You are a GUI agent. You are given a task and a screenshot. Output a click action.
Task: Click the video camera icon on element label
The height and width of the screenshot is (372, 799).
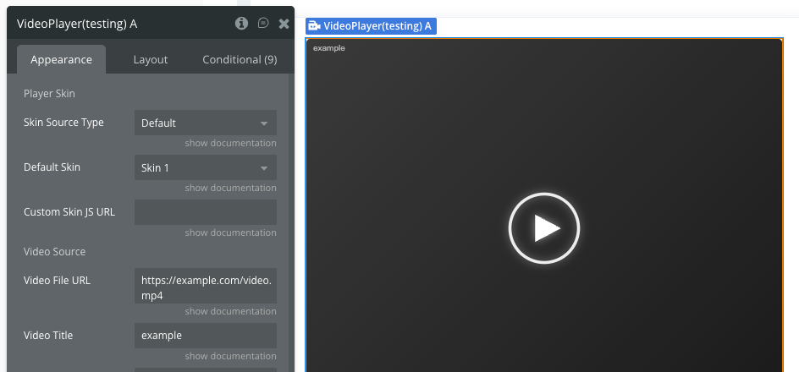pyautogui.click(x=314, y=26)
